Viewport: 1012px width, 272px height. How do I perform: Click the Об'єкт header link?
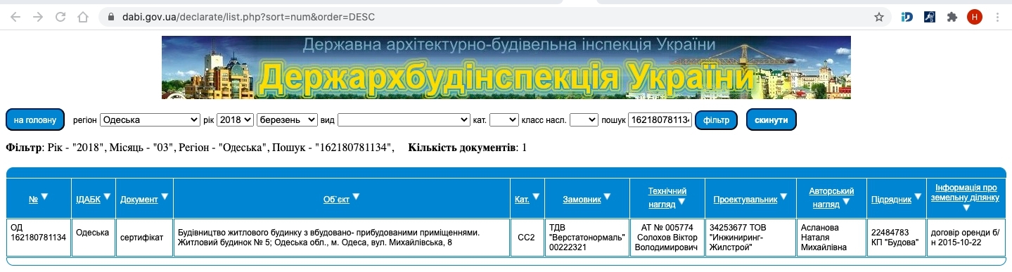pyautogui.click(x=336, y=200)
